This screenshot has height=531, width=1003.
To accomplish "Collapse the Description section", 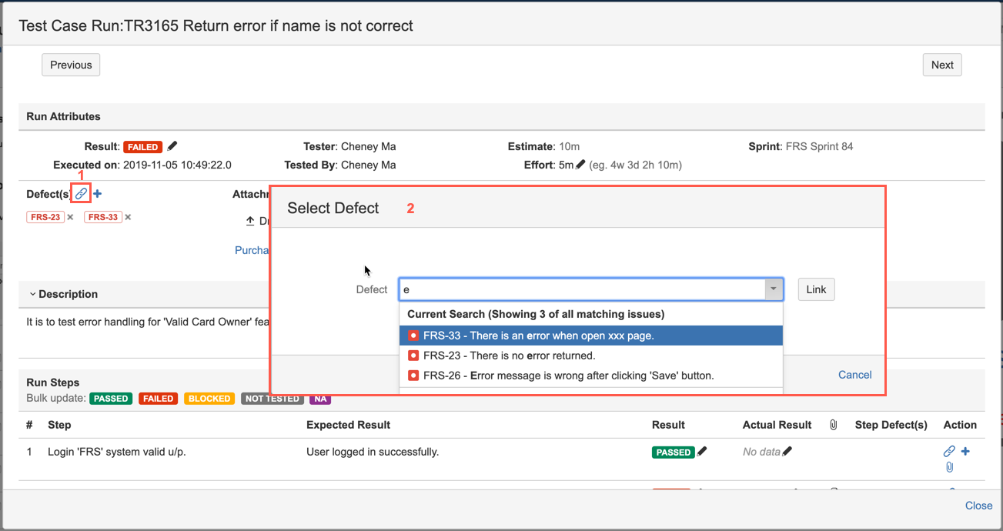I will point(33,294).
